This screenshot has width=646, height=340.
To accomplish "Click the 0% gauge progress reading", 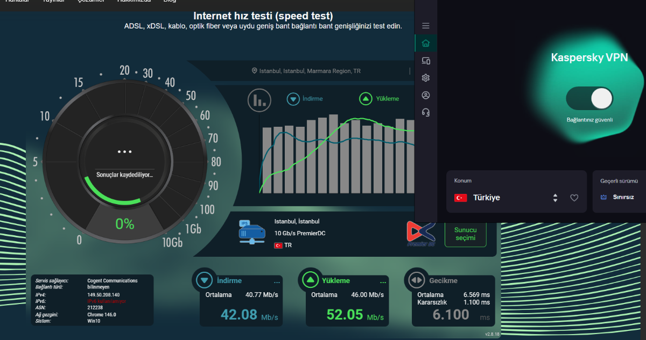I will coord(125,223).
